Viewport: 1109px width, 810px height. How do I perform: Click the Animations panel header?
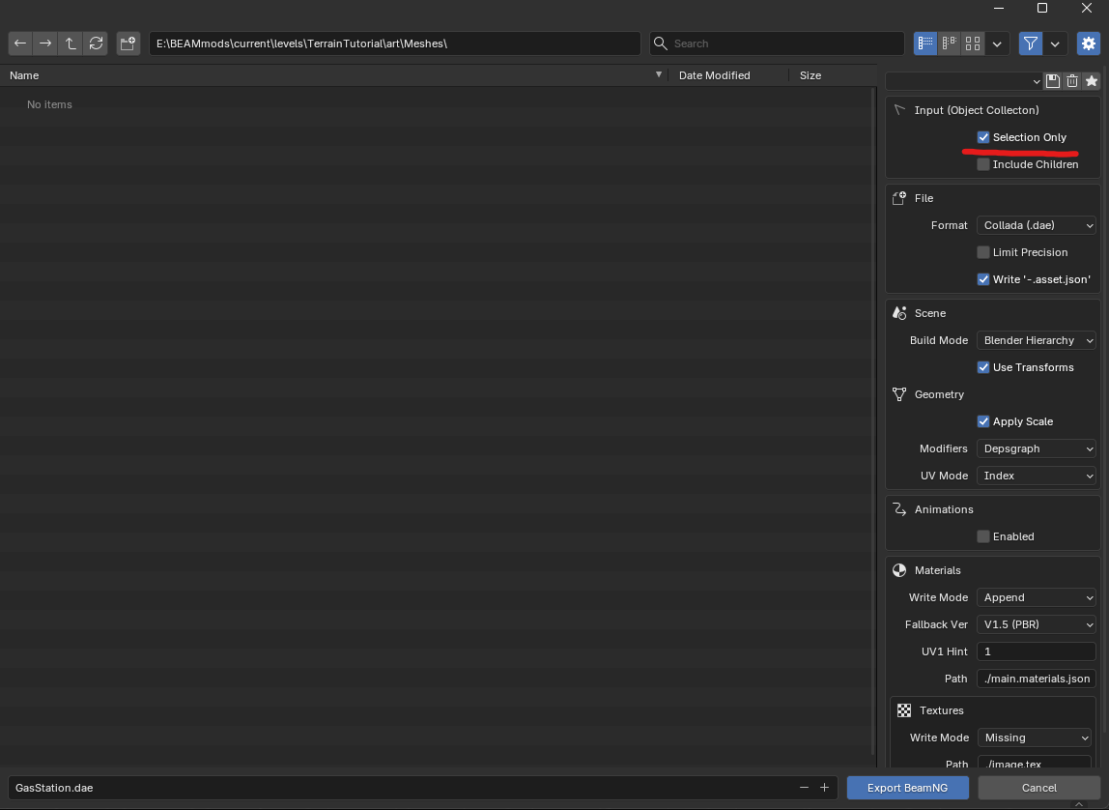pos(993,509)
